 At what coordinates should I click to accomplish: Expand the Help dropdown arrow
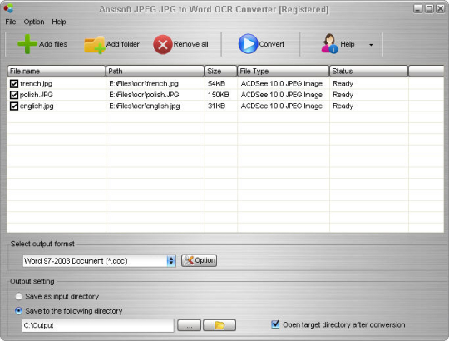pos(371,45)
